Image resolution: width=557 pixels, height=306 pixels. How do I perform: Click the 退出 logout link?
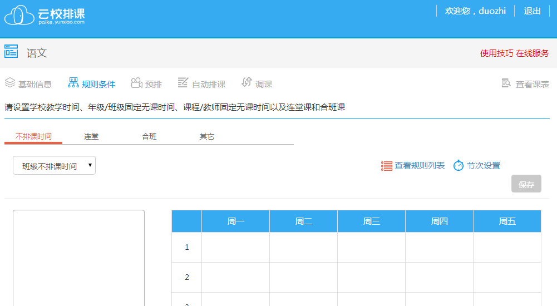tap(533, 11)
